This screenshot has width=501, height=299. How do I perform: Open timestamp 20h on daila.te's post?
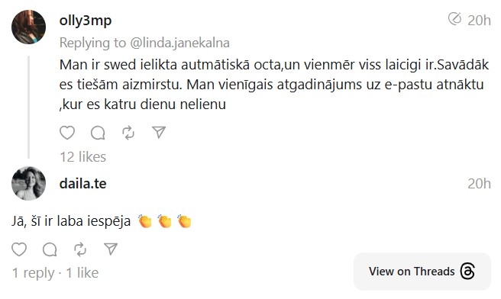pos(479,184)
